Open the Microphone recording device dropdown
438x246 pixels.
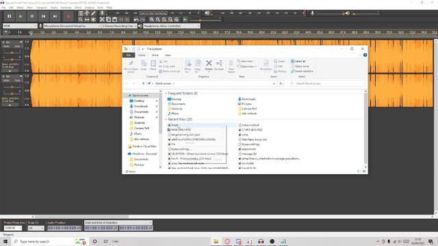point(72,26)
